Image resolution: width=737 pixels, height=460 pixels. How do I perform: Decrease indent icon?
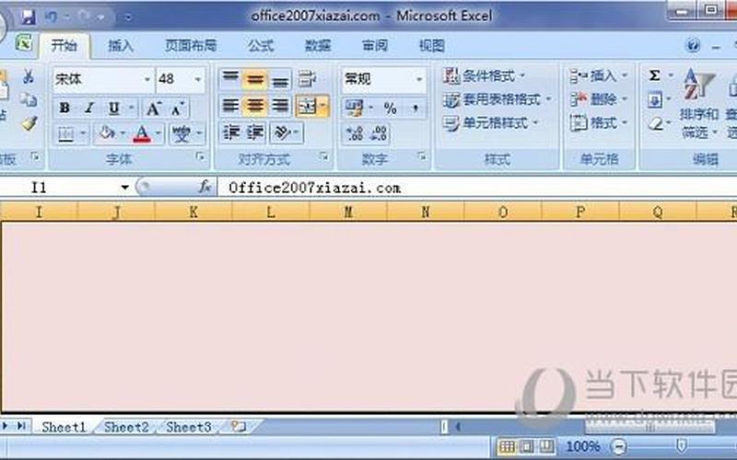click(x=232, y=132)
